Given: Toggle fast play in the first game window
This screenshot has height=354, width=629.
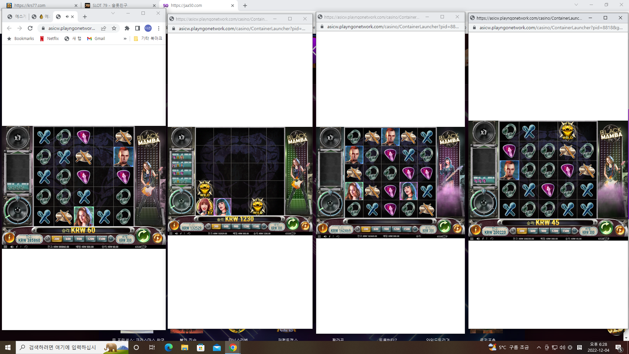Looking at the screenshot, I should pyautogui.click(x=17, y=247).
